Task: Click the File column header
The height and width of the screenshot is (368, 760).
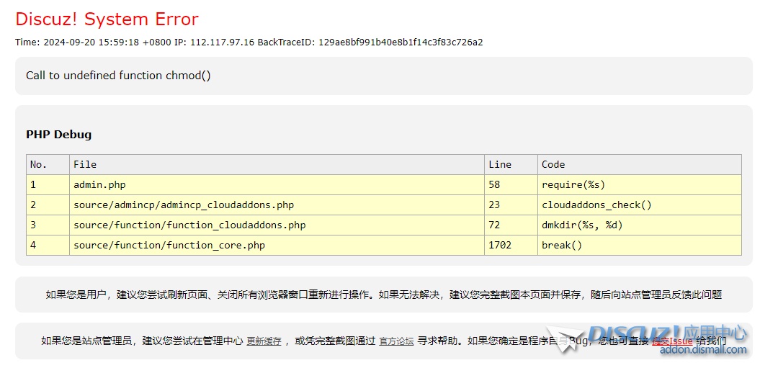Action: point(85,165)
